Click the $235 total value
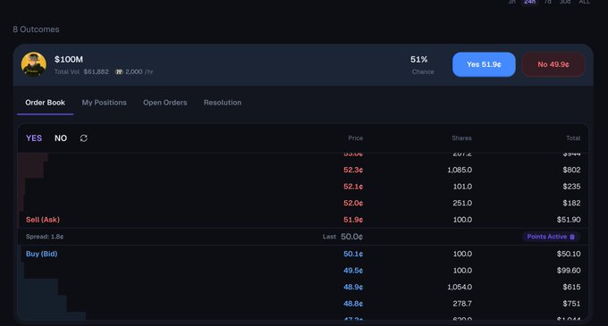This screenshot has width=608, height=326. pos(571,187)
